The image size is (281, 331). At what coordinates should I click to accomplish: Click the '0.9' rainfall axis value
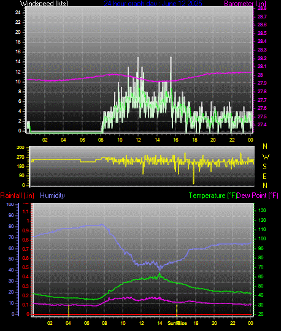26,230
